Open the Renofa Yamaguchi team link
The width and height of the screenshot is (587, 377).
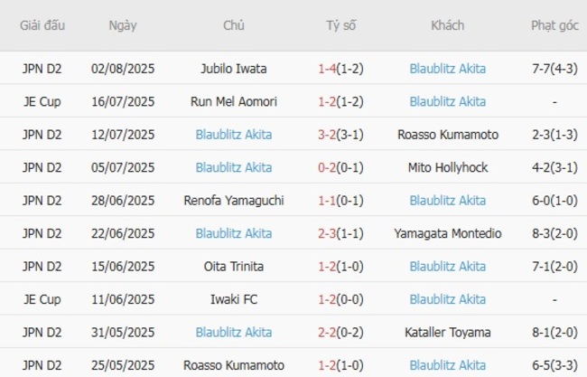point(234,200)
